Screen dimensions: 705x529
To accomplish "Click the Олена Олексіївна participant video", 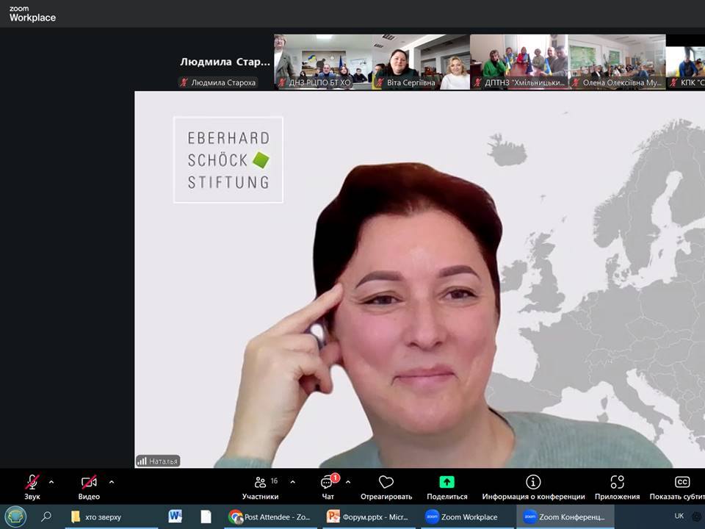I will tap(616, 62).
